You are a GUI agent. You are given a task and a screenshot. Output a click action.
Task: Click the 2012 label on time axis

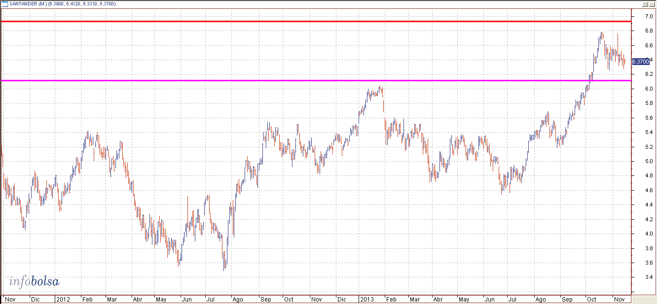pos(63,299)
